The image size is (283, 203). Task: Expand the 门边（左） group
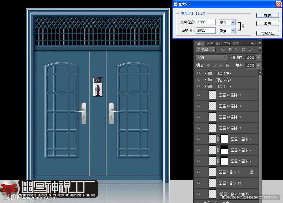[205, 73]
